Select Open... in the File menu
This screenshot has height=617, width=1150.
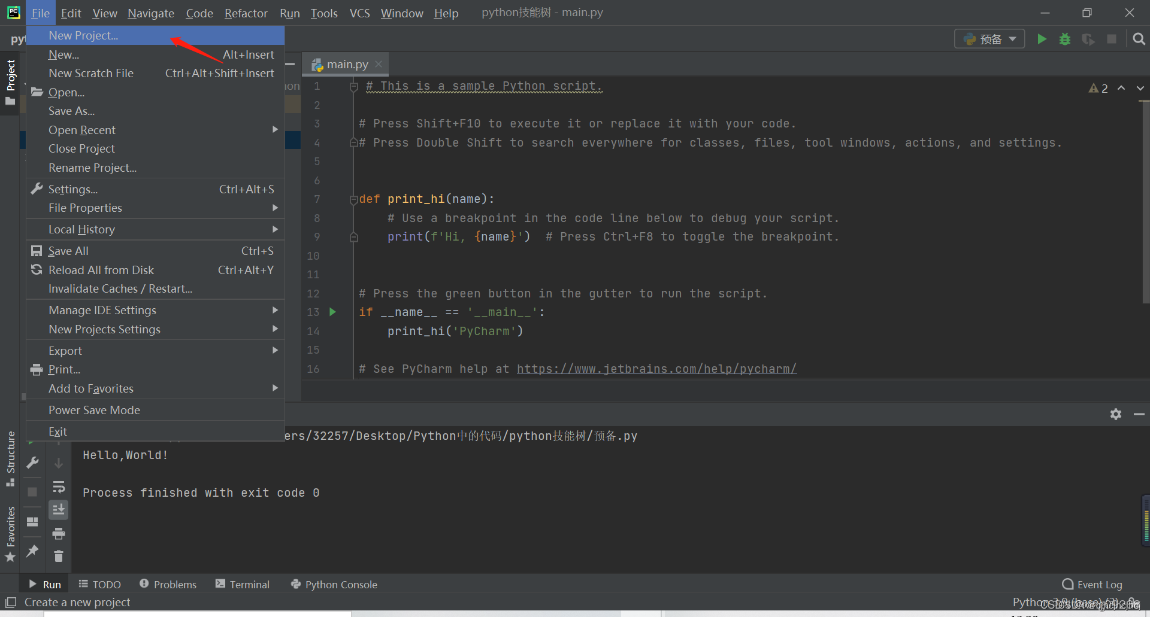tap(155, 92)
